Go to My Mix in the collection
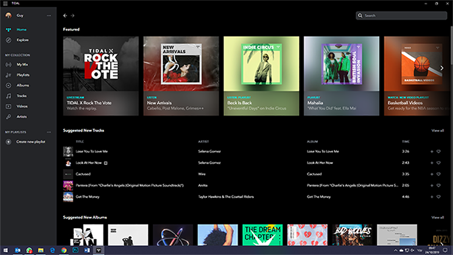Image resolution: width=453 pixels, height=255 pixels. tap(22, 64)
